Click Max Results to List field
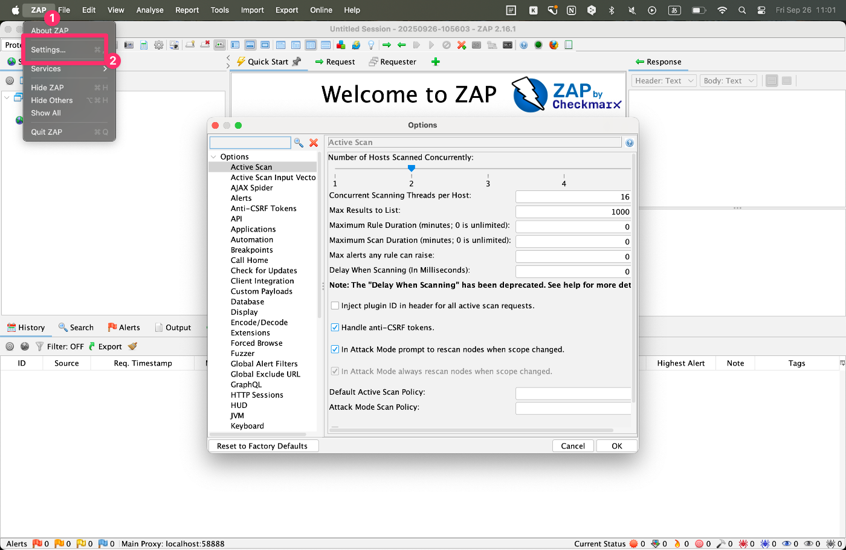This screenshot has height=550, width=846. [573, 212]
